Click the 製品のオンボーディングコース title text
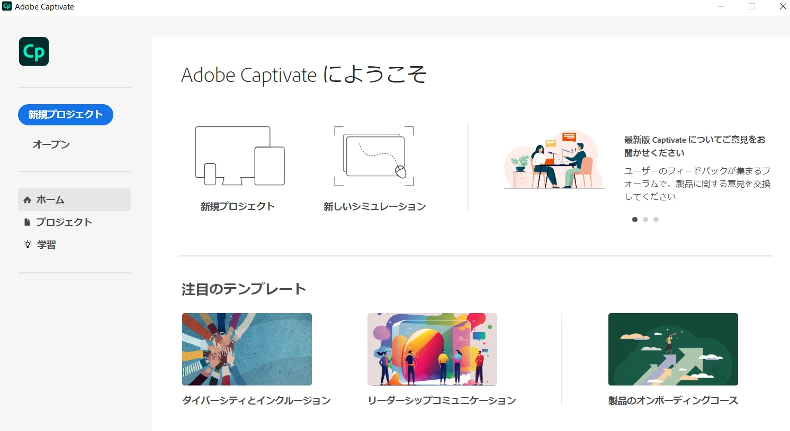790x431 pixels. click(673, 401)
